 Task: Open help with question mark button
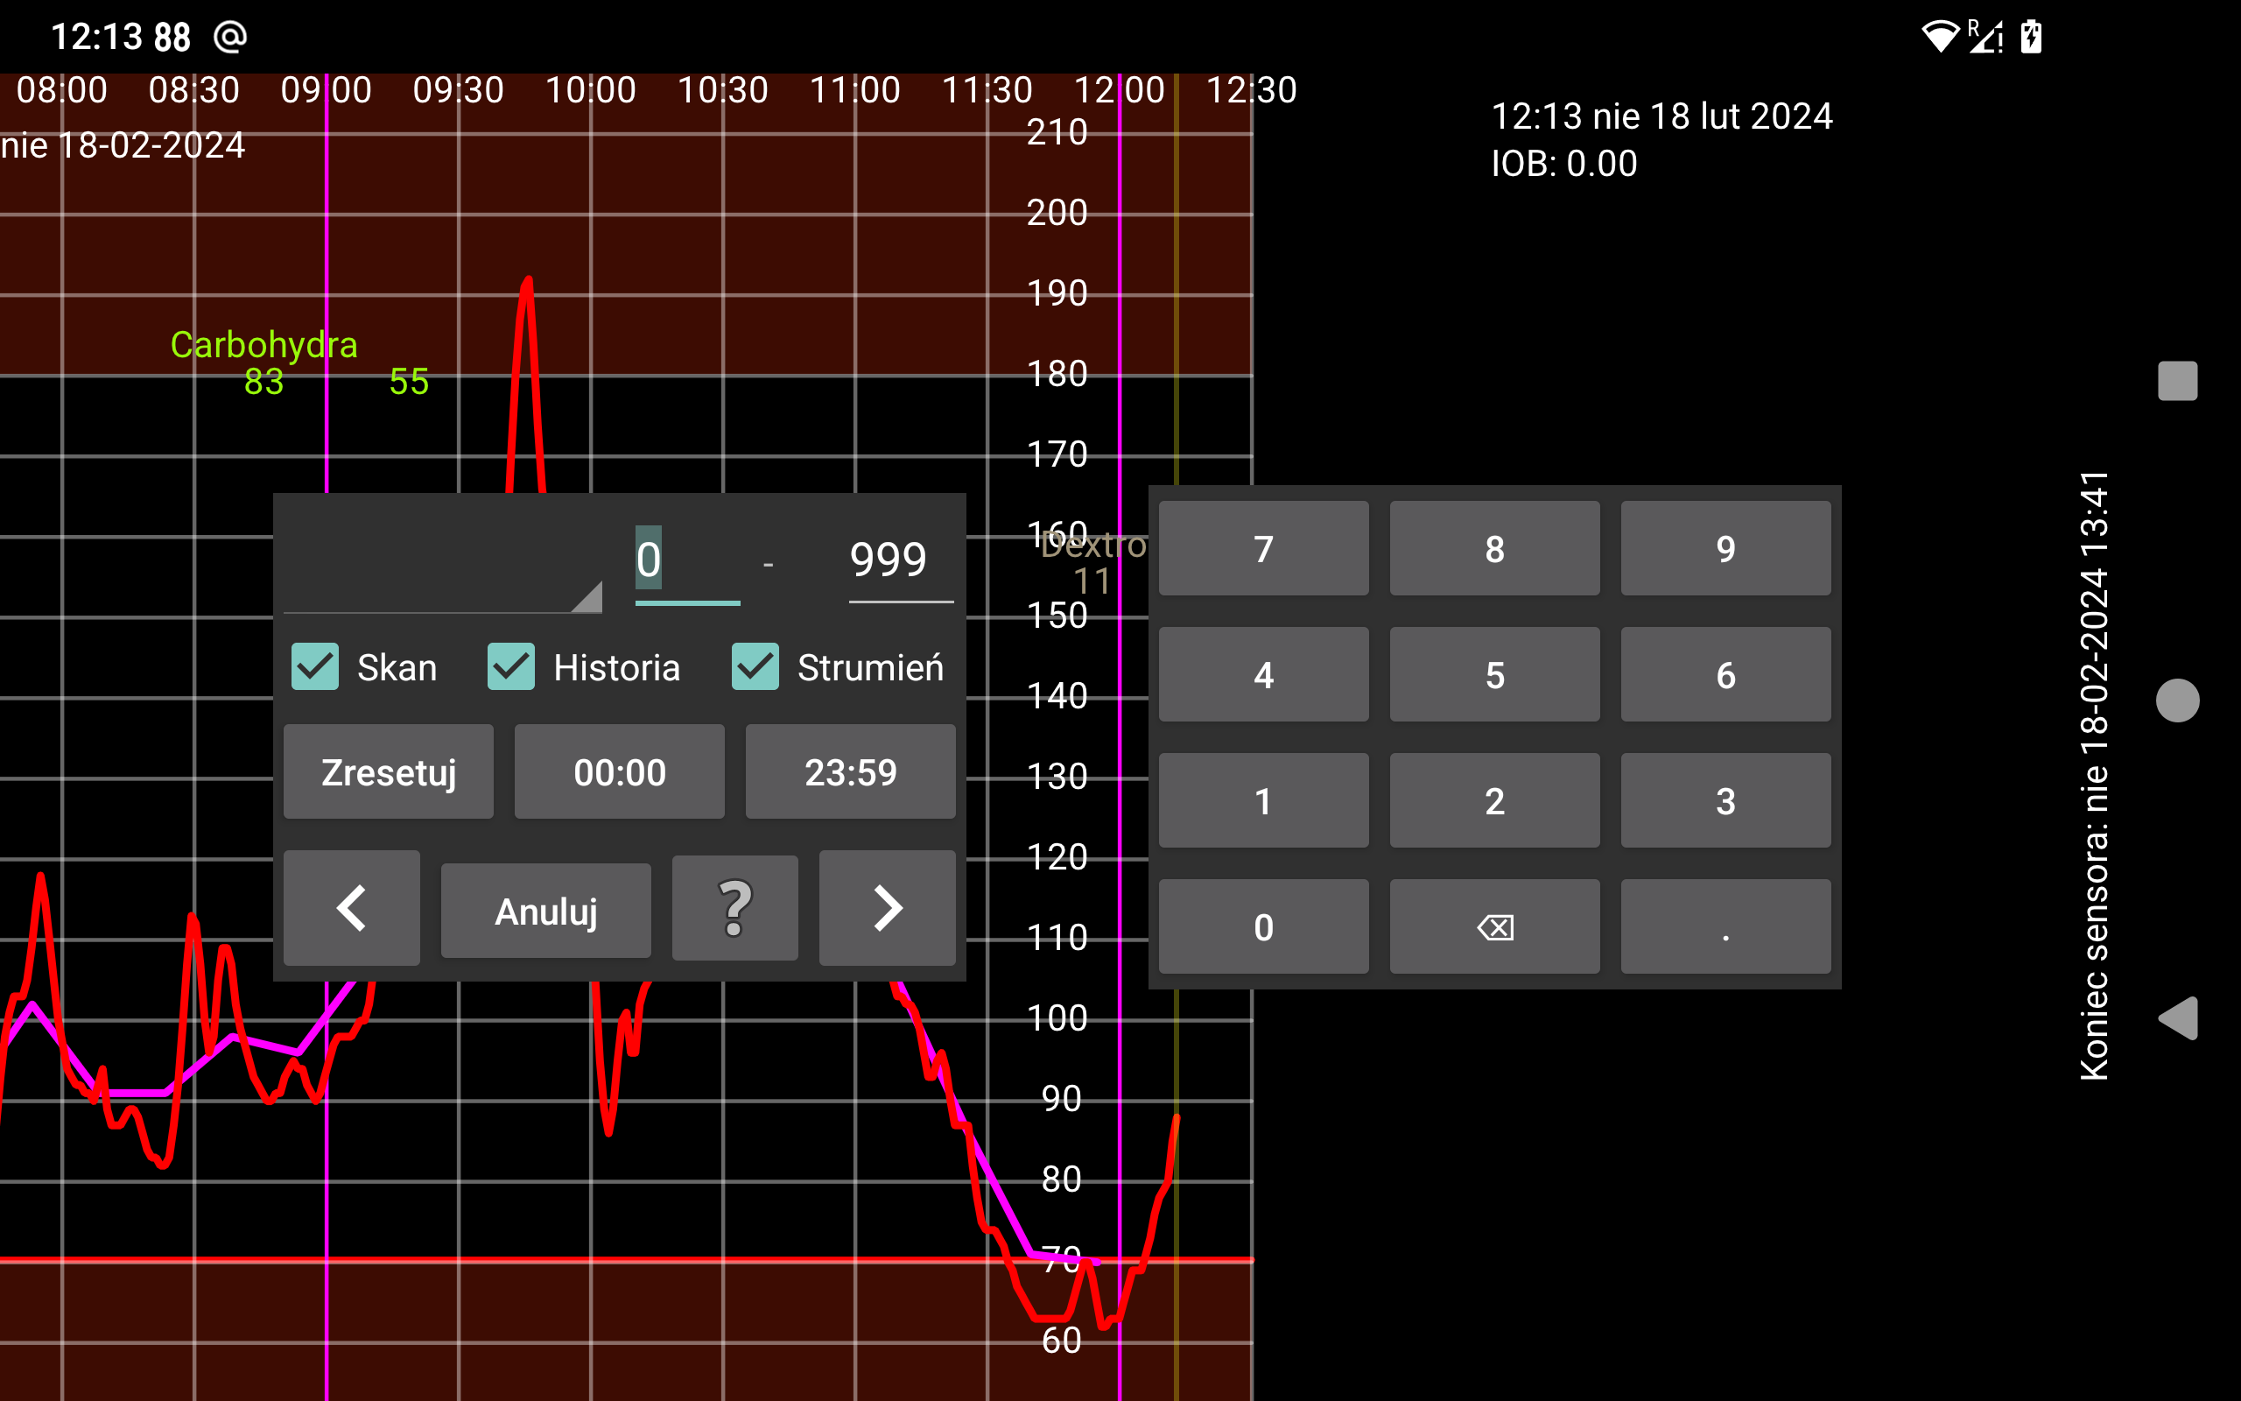(x=734, y=908)
